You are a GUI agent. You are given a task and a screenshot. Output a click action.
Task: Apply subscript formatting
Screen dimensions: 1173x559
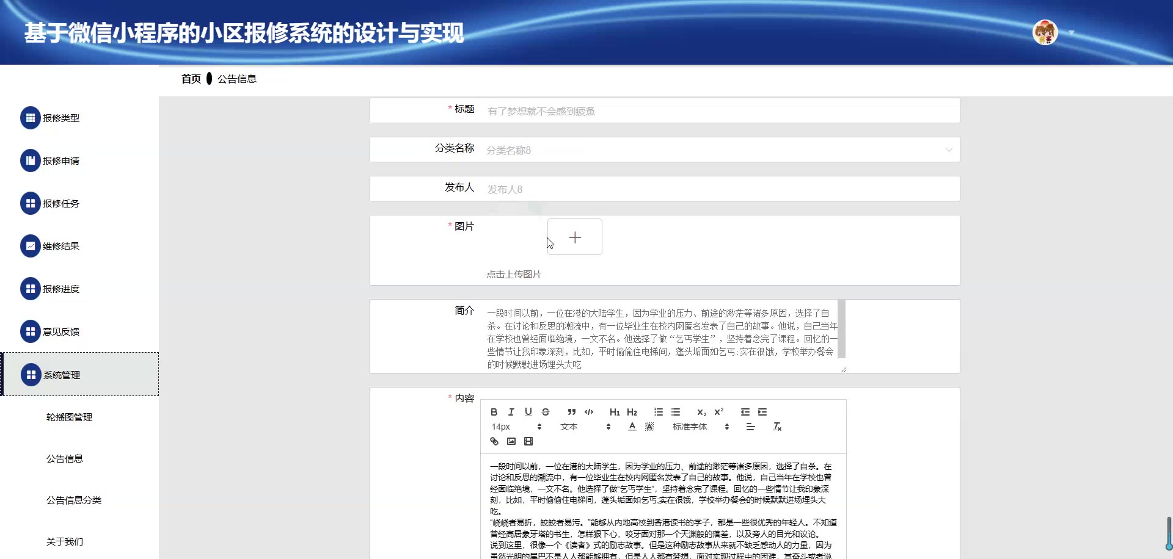[x=702, y=412]
